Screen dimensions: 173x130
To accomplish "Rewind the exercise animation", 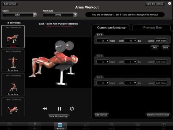I will click(x=45, y=109).
